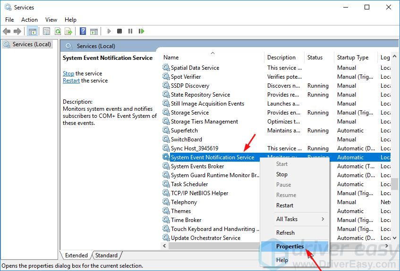Click the Stop the service link

coord(68,74)
